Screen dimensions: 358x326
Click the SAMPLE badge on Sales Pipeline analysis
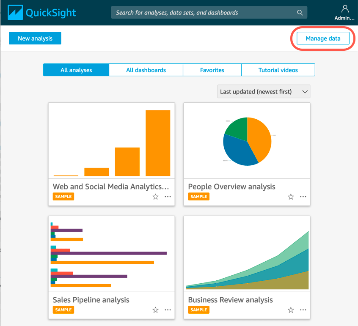pyautogui.click(x=63, y=310)
